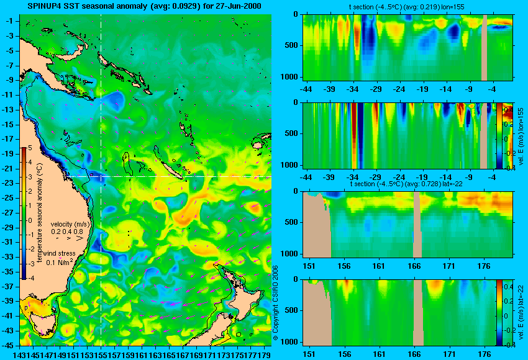This screenshot has width=528, height=360.
Task: Click the dark blue cold column in lon=155 velocity section
Action: [360, 136]
